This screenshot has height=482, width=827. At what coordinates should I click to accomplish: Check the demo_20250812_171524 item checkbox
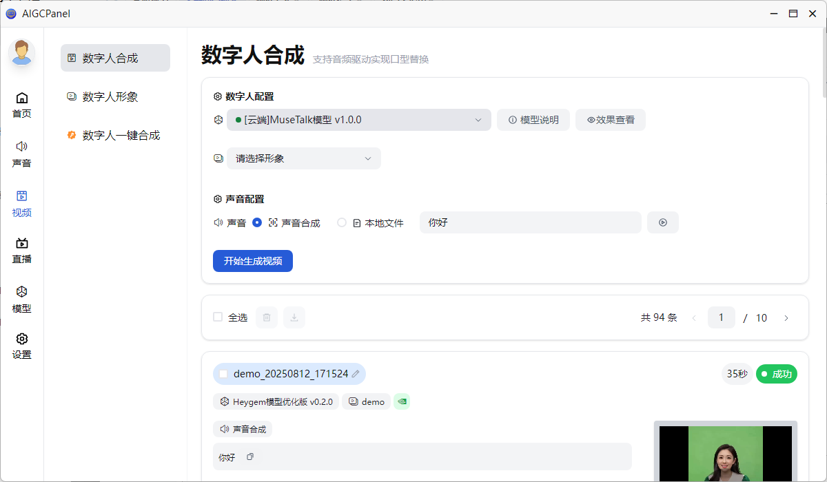pos(223,373)
